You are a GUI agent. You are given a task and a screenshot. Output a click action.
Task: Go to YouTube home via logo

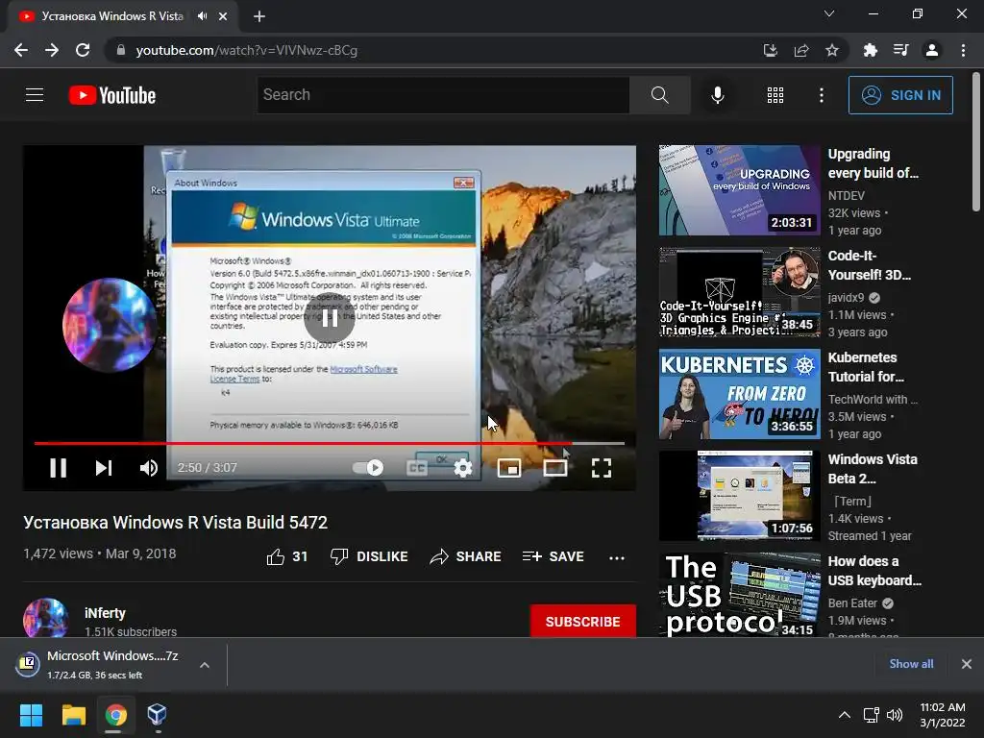[x=112, y=95]
